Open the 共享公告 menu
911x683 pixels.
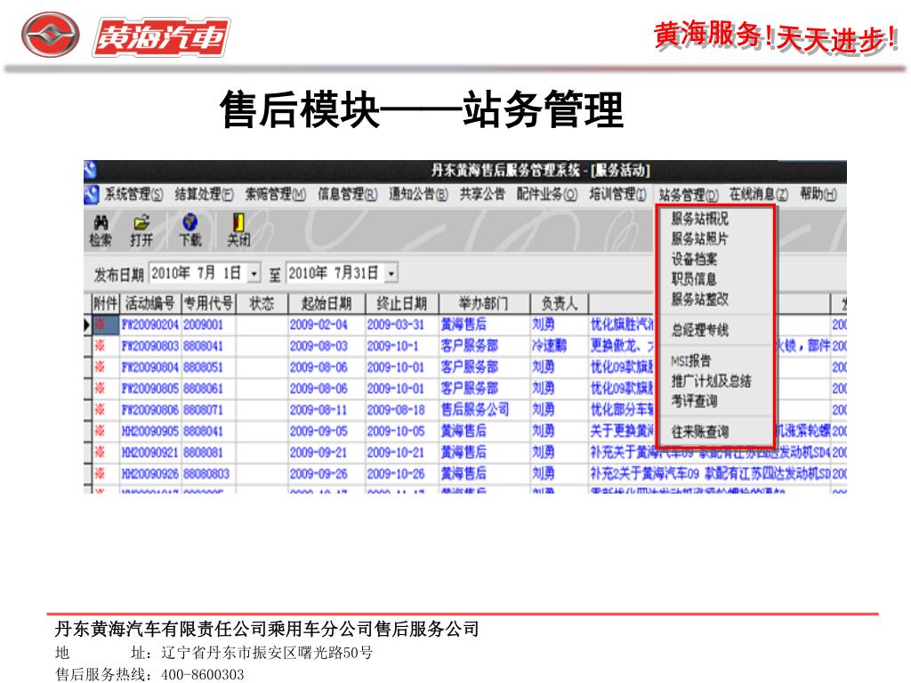click(482, 194)
